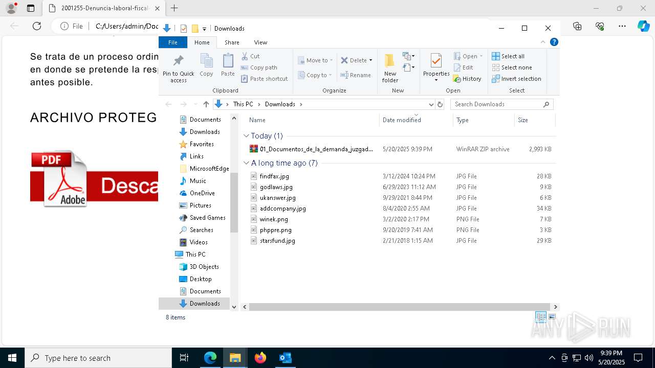Click Paste shortcut in ribbon
Screen dimensions: 655x368
(x=265, y=79)
